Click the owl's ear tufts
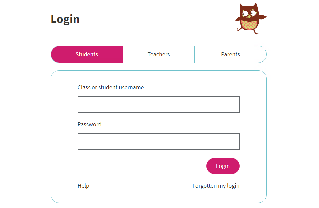Viewport: 319px width, 208px height. pyautogui.click(x=249, y=5)
